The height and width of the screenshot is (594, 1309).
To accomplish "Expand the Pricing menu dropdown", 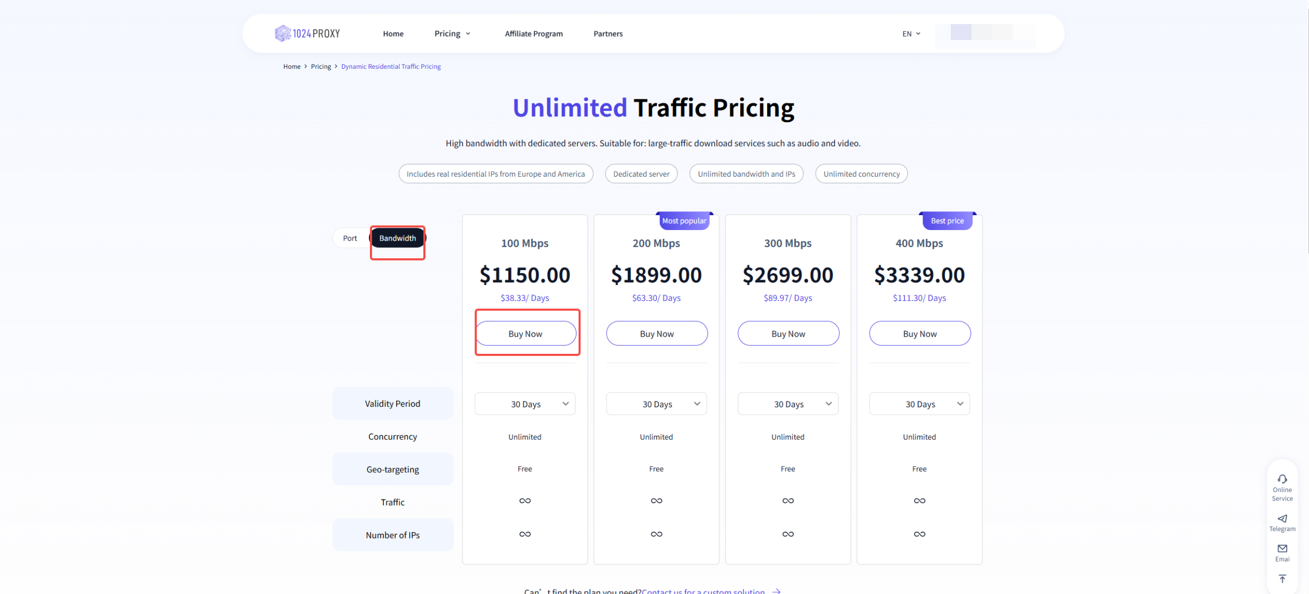I will 452,34.
